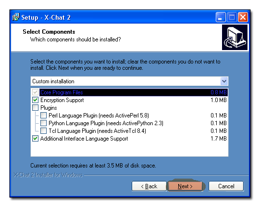The height and width of the screenshot is (207, 260).
Task: Check the Tcl Language Plugin checkbox
Action: pos(43,131)
